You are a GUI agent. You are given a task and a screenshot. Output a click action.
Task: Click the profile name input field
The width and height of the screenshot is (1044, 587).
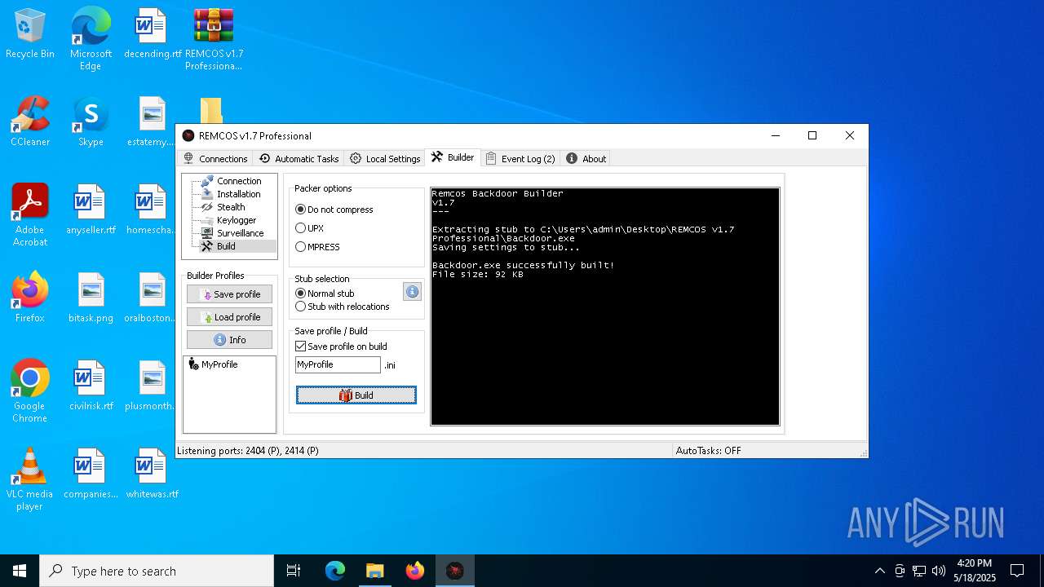(338, 364)
